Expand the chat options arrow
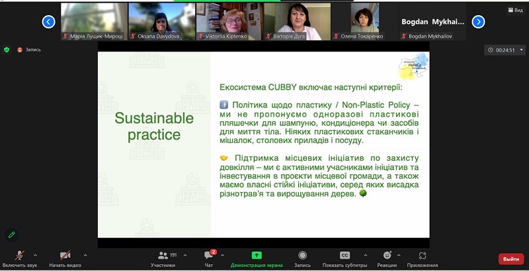 pyautogui.click(x=222, y=255)
